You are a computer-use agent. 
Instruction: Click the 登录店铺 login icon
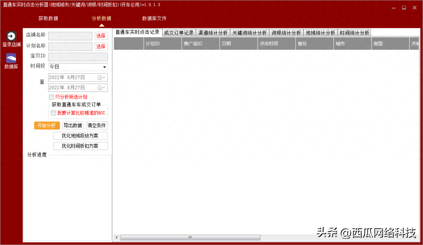[x=11, y=36]
